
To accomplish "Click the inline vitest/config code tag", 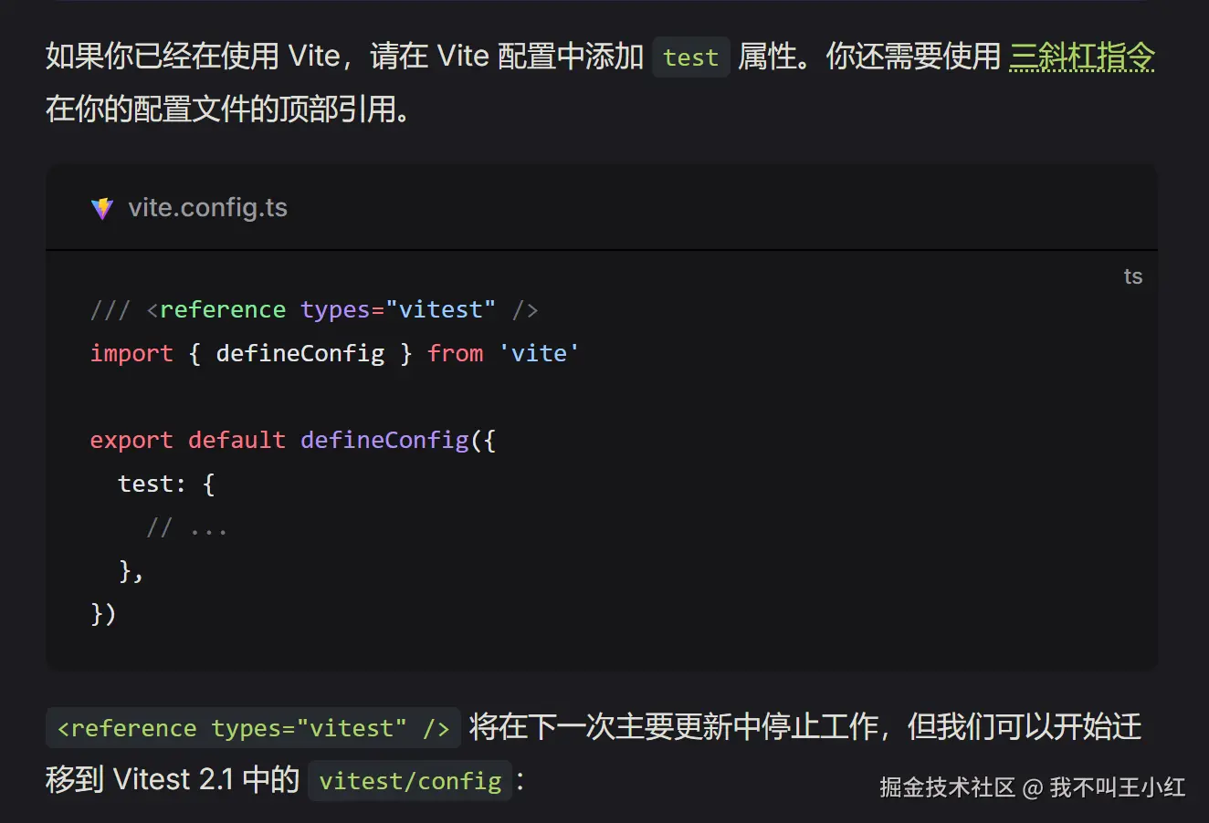I will coord(410,781).
